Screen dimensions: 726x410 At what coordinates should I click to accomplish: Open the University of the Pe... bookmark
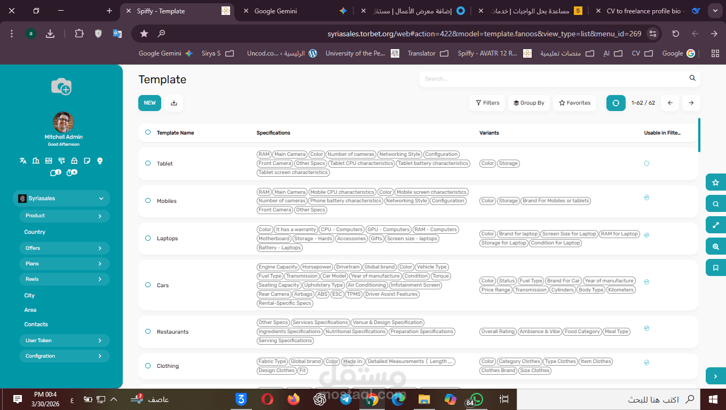click(362, 53)
